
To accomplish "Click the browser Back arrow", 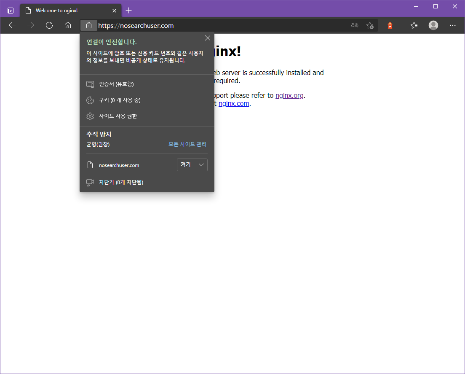I will coord(12,26).
